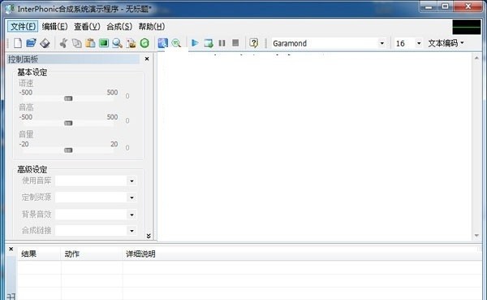Click the 控制面板 panel title
The image size is (487, 300).
pos(23,59)
